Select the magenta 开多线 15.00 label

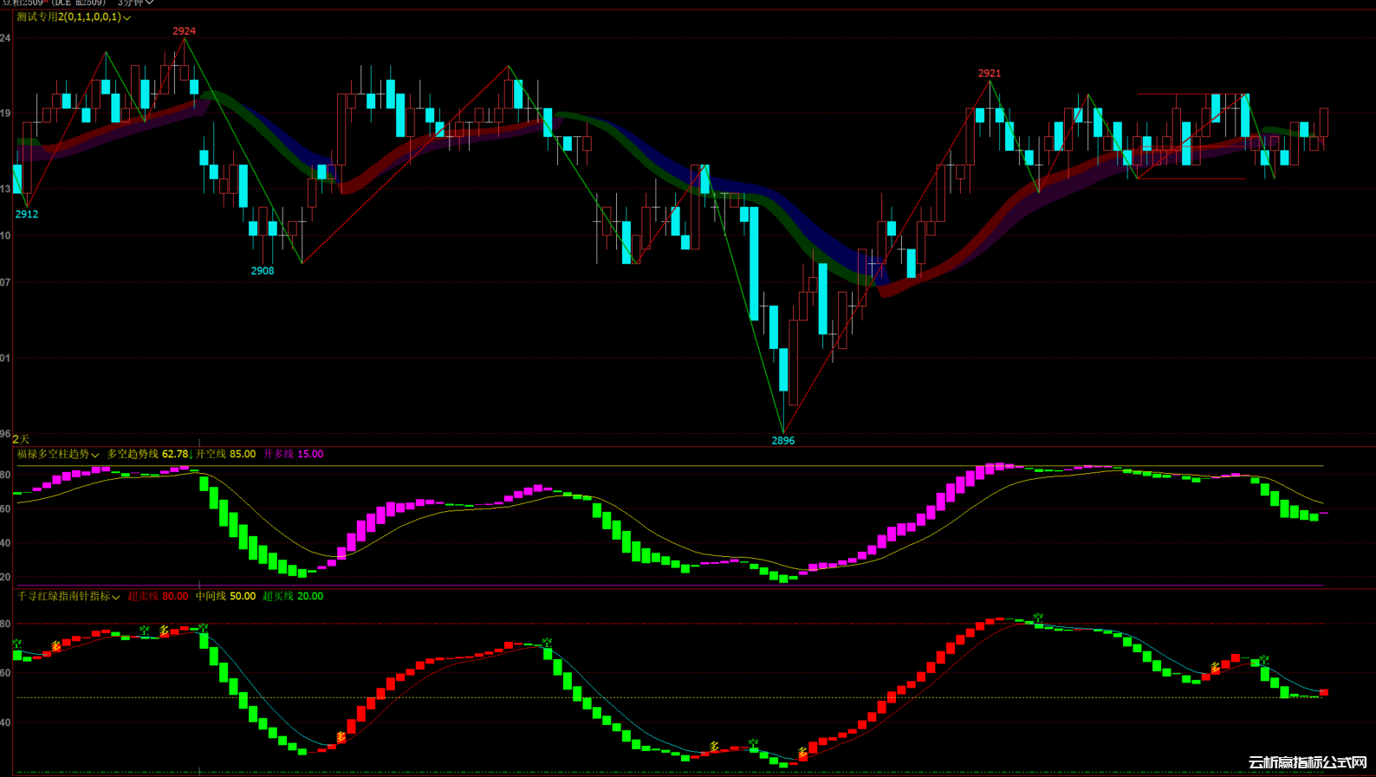(x=293, y=455)
